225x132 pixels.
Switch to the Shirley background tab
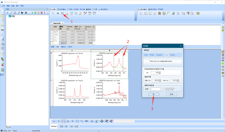(152, 55)
